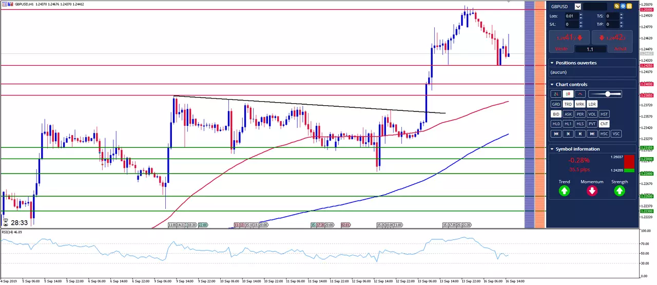Click the T/P input field

(612, 24)
